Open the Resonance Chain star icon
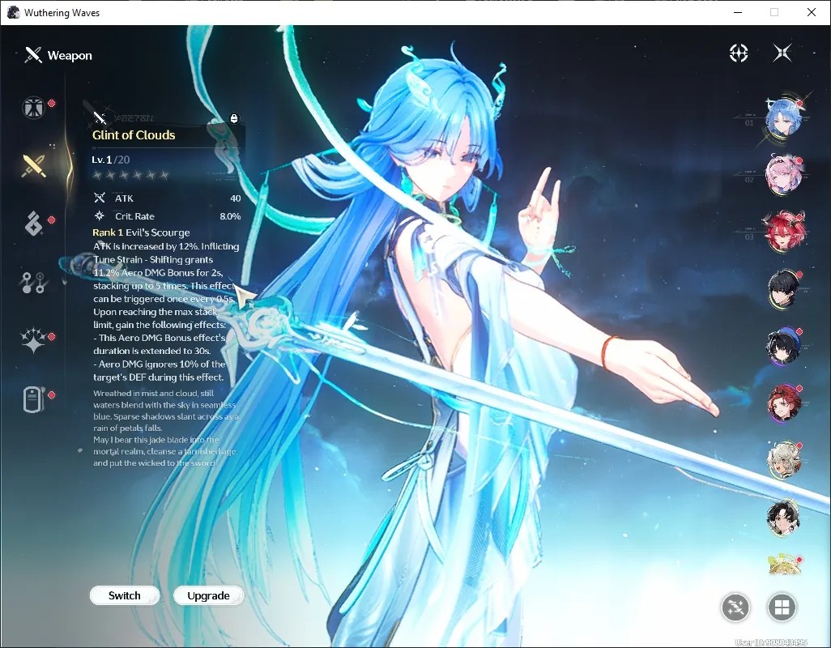 (33, 340)
